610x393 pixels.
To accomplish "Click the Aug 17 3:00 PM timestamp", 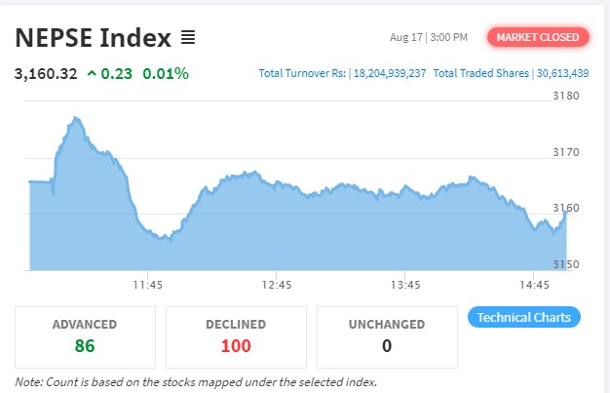I will pyautogui.click(x=428, y=37).
